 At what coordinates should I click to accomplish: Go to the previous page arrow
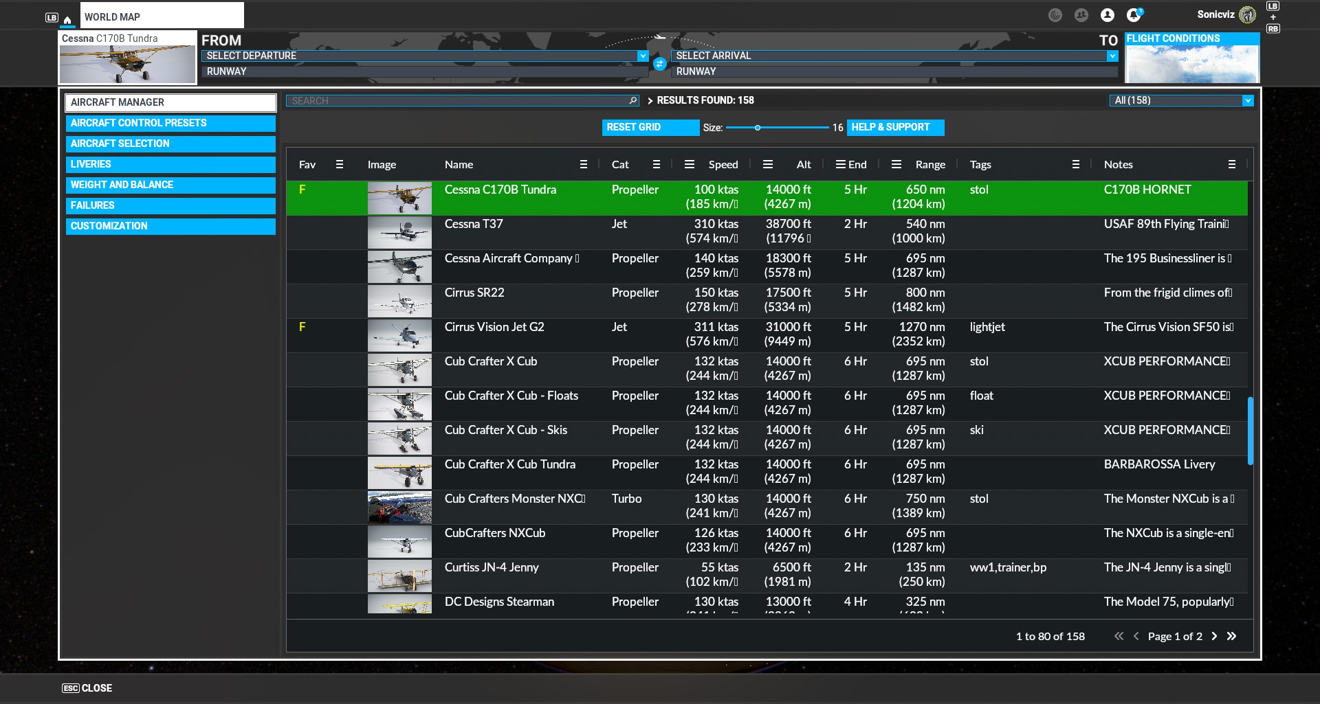(x=1136, y=636)
